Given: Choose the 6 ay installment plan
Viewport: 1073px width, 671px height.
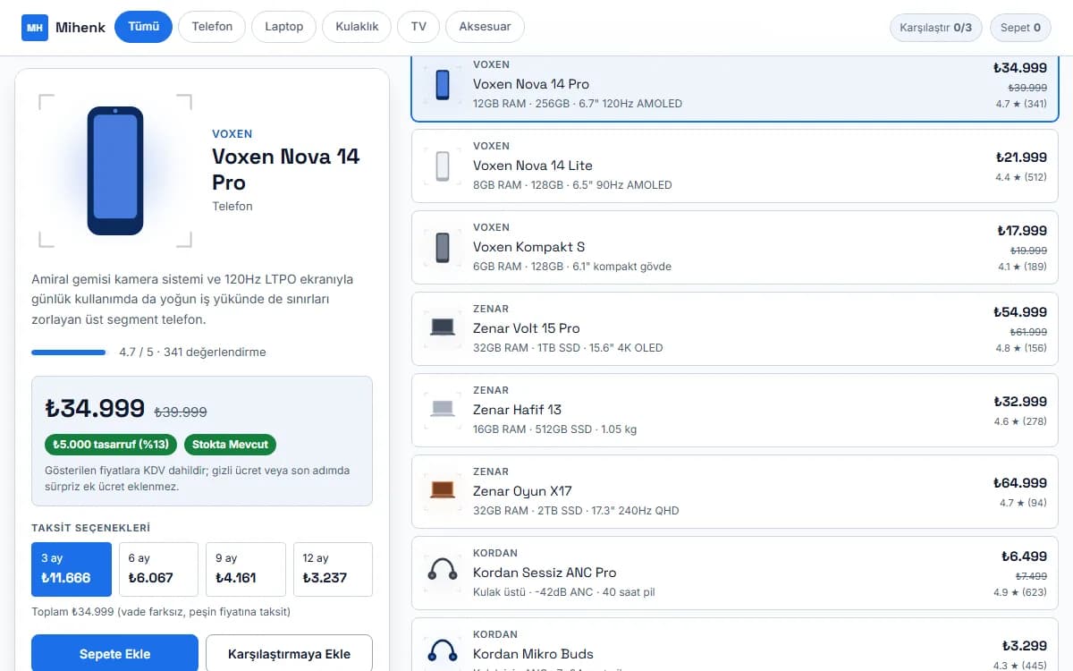Looking at the screenshot, I should pos(158,569).
